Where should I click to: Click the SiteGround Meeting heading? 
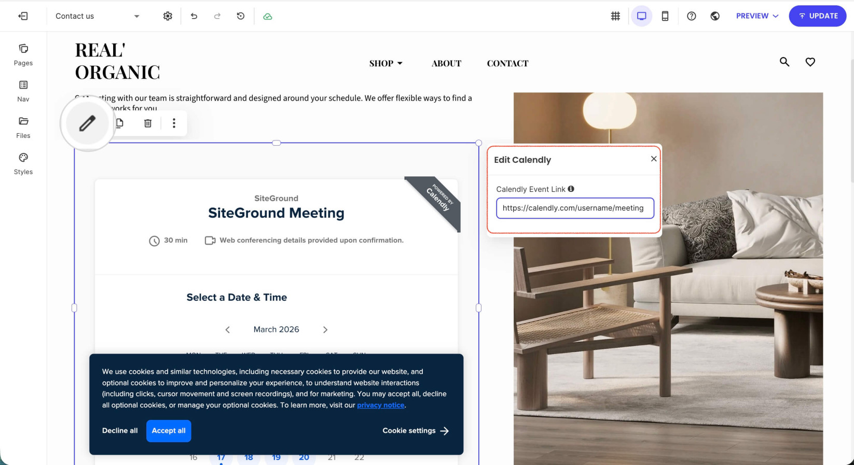276,213
